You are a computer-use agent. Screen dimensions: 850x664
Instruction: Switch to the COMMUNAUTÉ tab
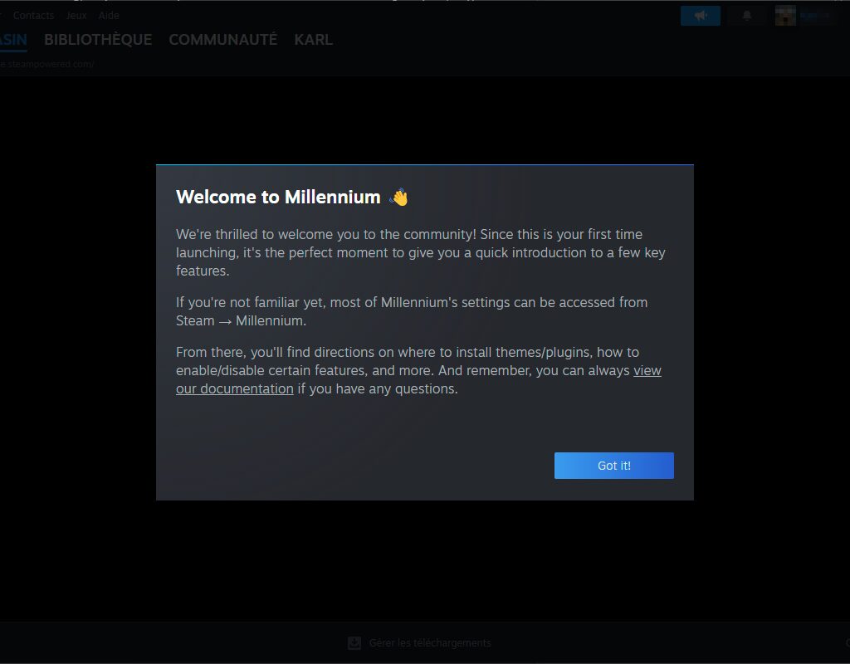coord(222,40)
